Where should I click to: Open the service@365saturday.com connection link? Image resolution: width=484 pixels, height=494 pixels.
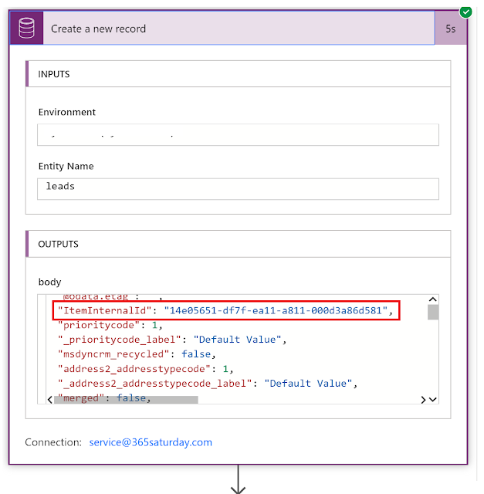click(x=151, y=442)
